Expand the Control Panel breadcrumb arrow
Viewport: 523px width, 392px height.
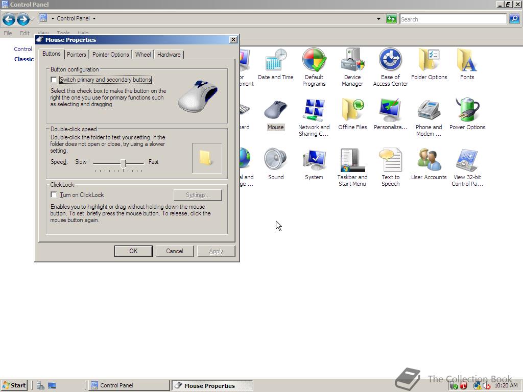coord(94,19)
